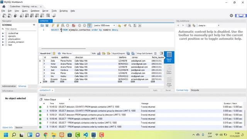Execute the query with the lightning bolt icon
The image size is (247, 139).
tap(53, 25)
